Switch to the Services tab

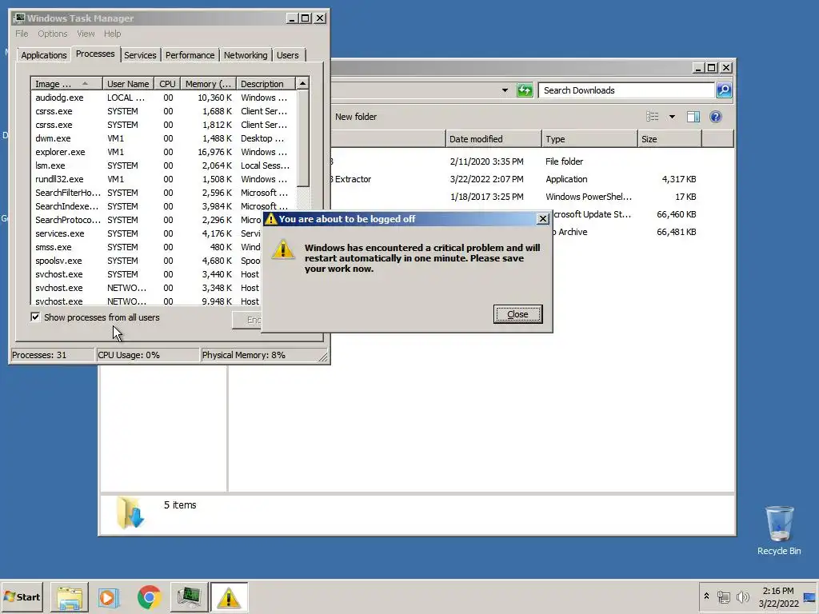[140, 55]
